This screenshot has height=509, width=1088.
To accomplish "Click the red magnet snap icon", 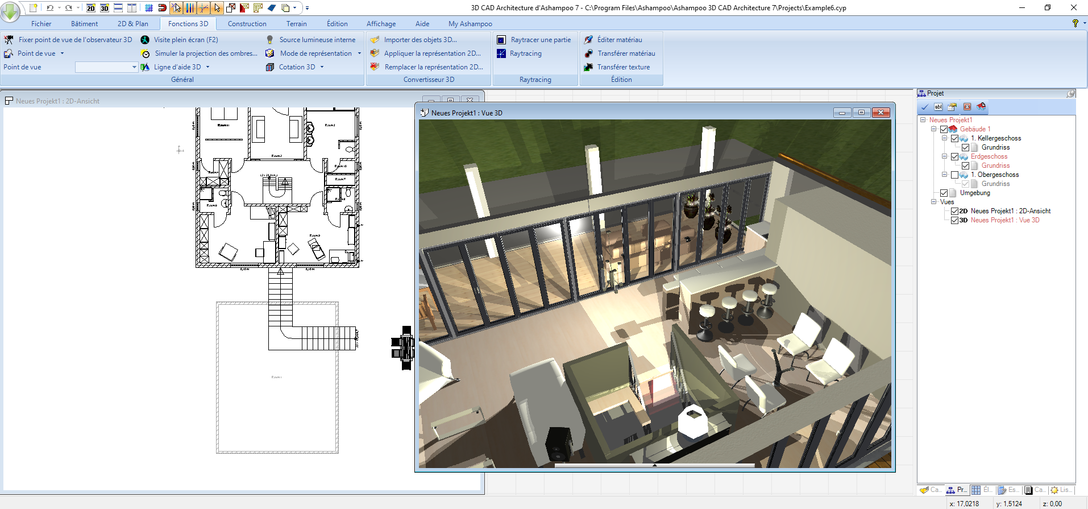I will [x=162, y=8].
